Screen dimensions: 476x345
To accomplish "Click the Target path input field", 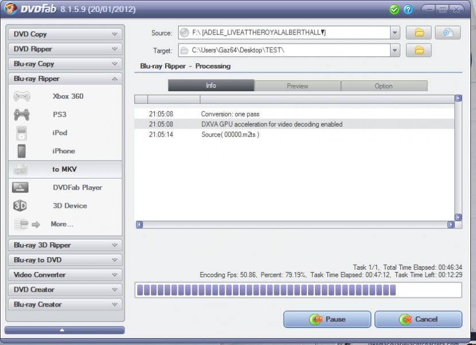I will tap(284, 51).
